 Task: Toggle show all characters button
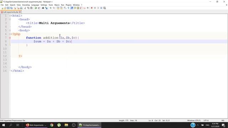tap(68, 8)
